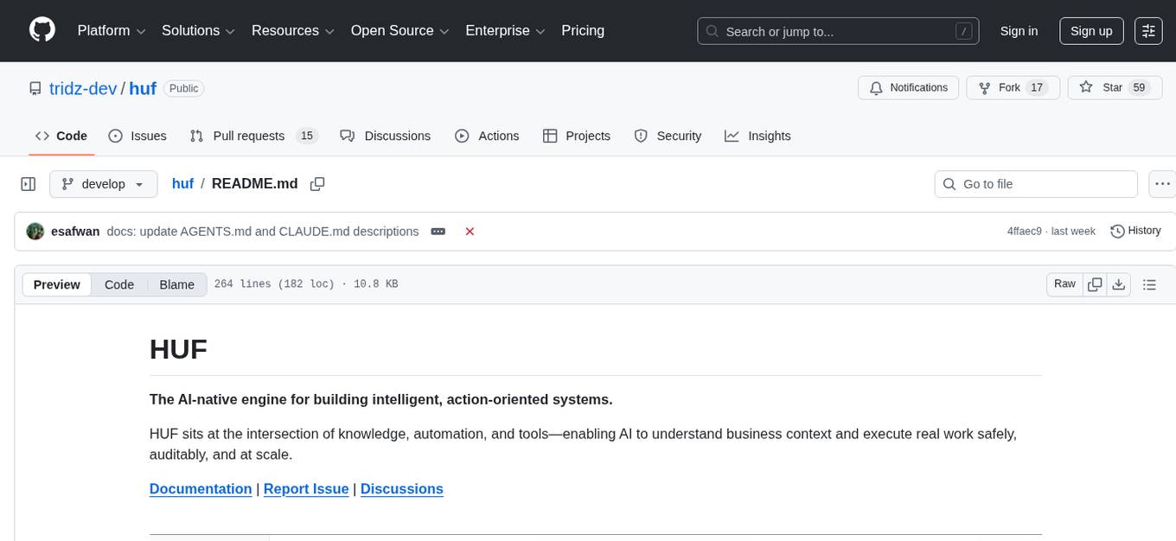Image resolution: width=1176 pixels, height=541 pixels.
Task: Click the failed status X icon
Action: click(x=470, y=232)
